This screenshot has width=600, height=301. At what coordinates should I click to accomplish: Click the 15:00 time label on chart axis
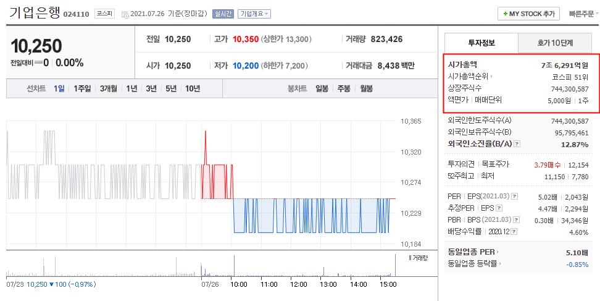pyautogui.click(x=388, y=284)
